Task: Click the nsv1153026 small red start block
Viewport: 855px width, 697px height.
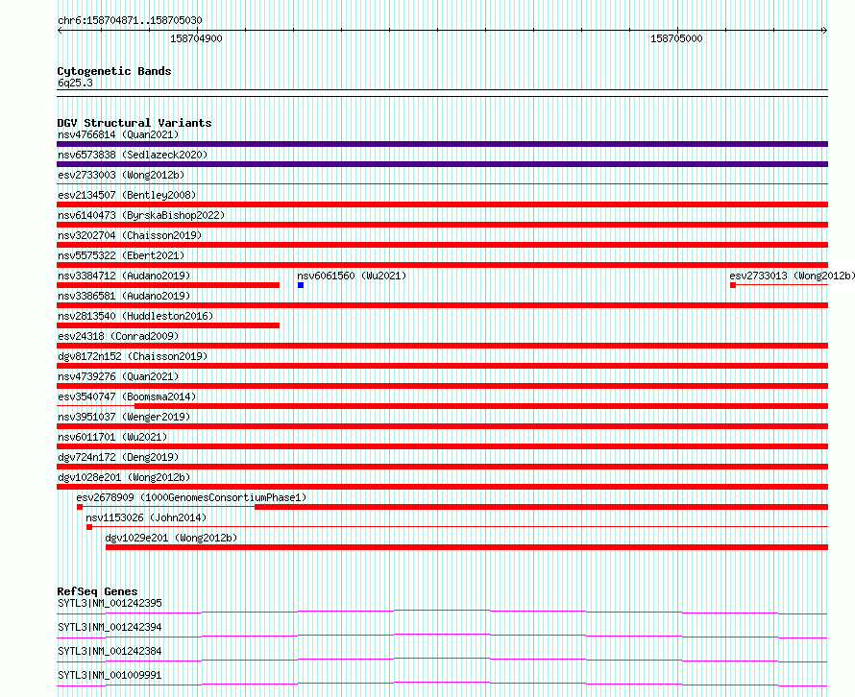Action: pyautogui.click(x=89, y=527)
